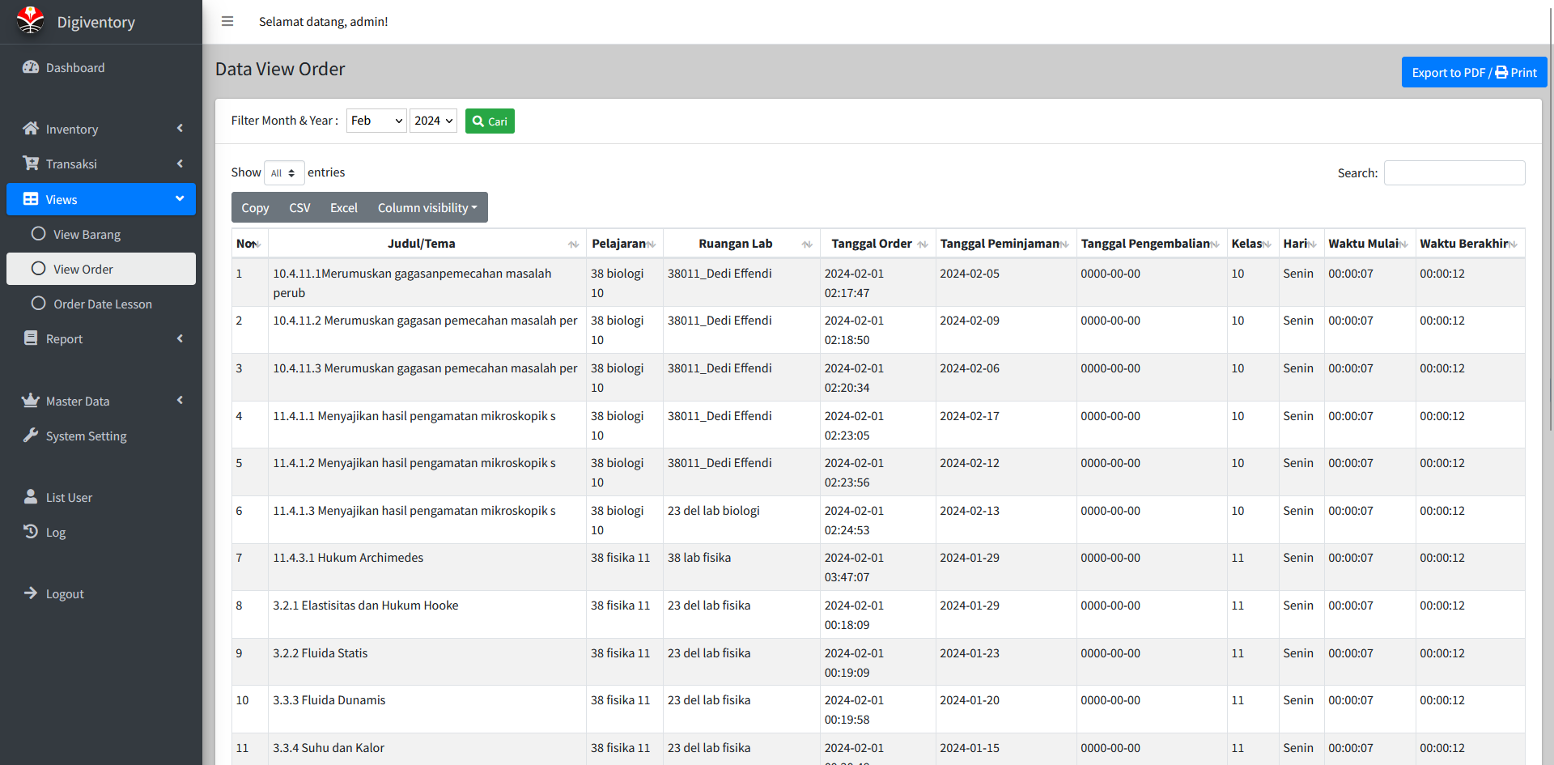Click the Transaksi cart icon
Screen dimensions: 1554x765
point(31,164)
